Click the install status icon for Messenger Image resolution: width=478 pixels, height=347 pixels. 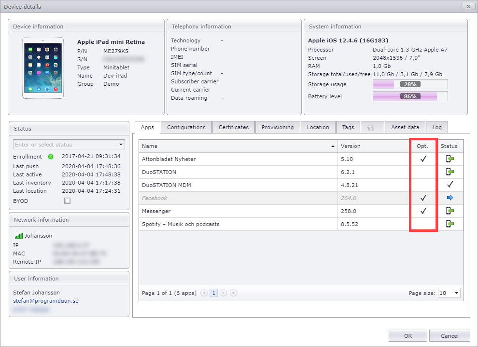[450, 211]
